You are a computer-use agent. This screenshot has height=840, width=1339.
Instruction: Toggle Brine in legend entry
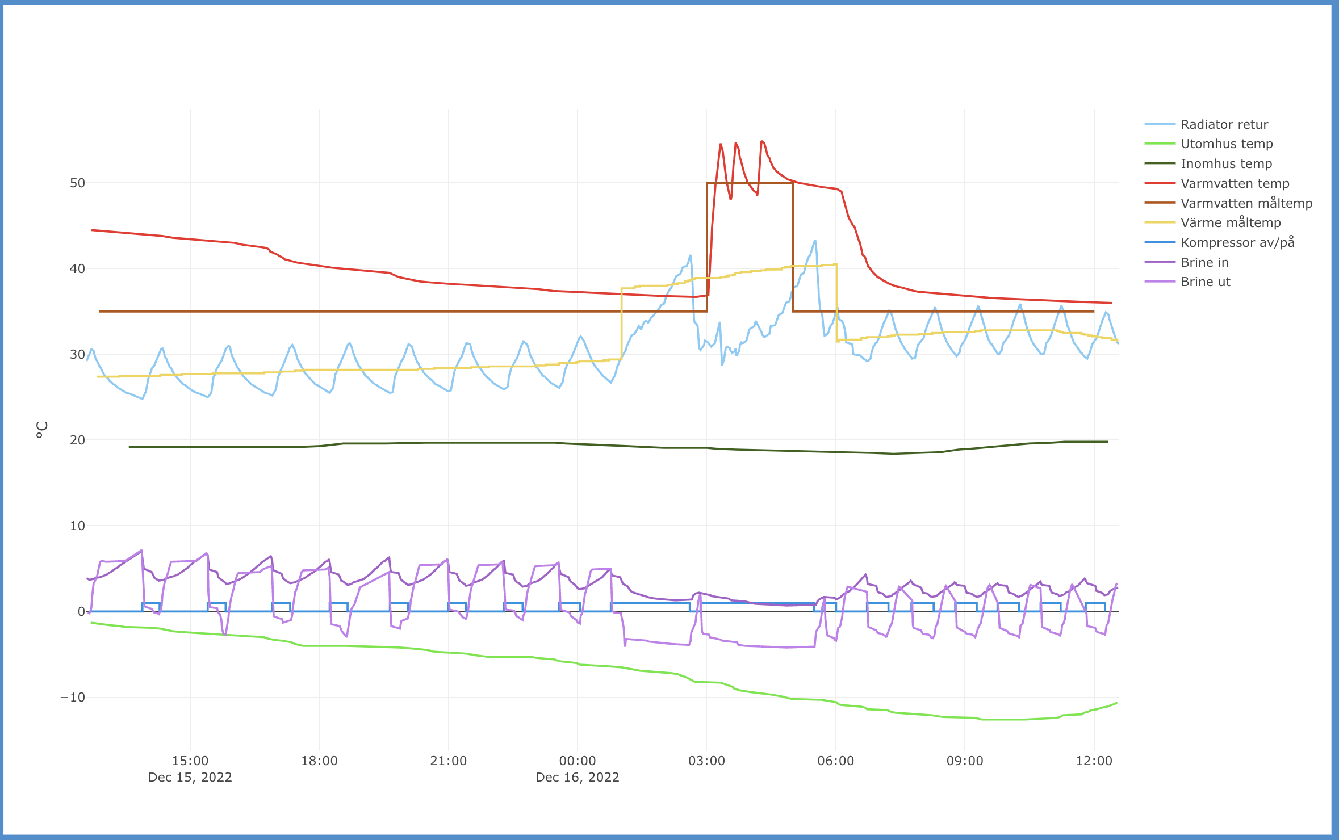tap(1204, 262)
